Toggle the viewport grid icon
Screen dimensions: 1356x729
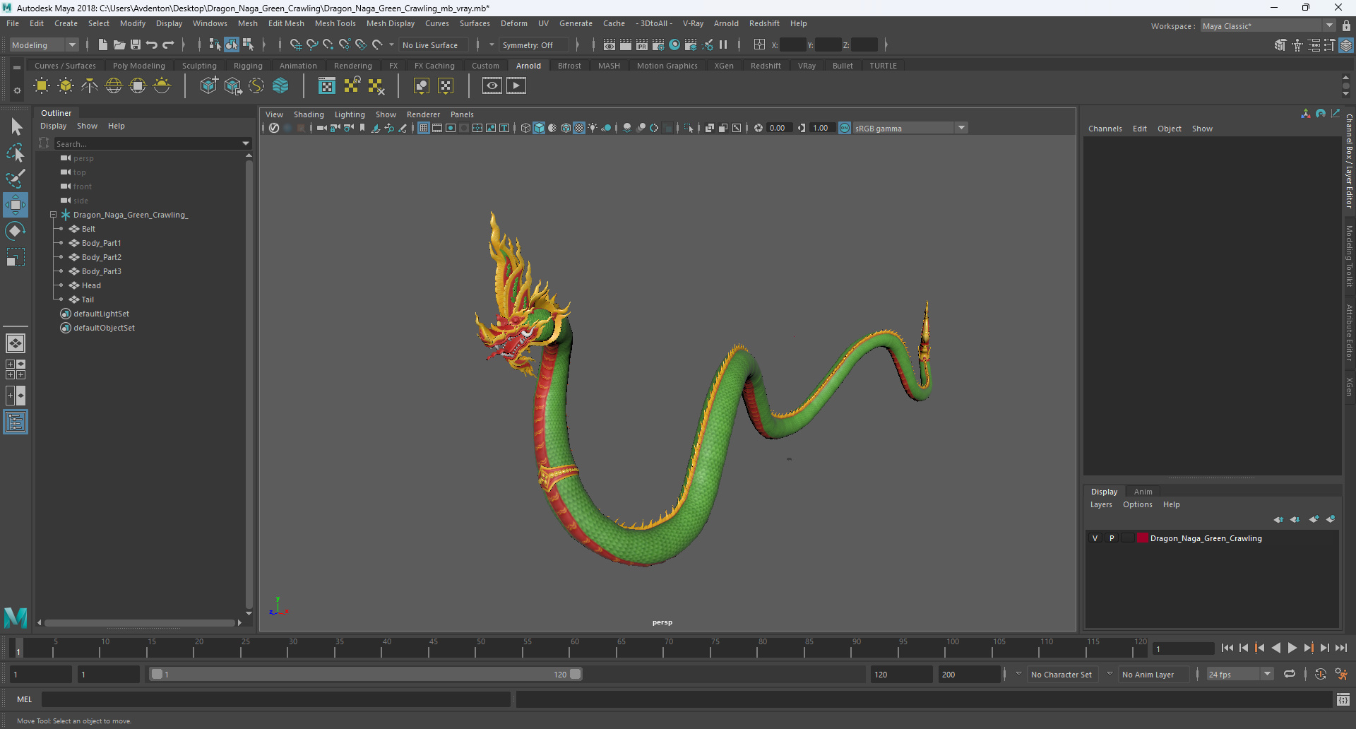pyautogui.click(x=424, y=128)
